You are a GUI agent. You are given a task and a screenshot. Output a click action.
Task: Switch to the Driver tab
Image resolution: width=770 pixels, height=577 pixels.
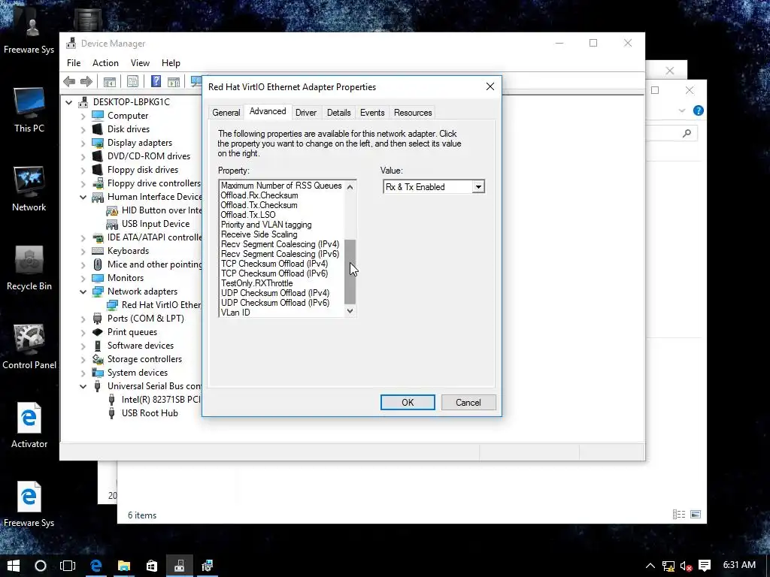point(306,113)
